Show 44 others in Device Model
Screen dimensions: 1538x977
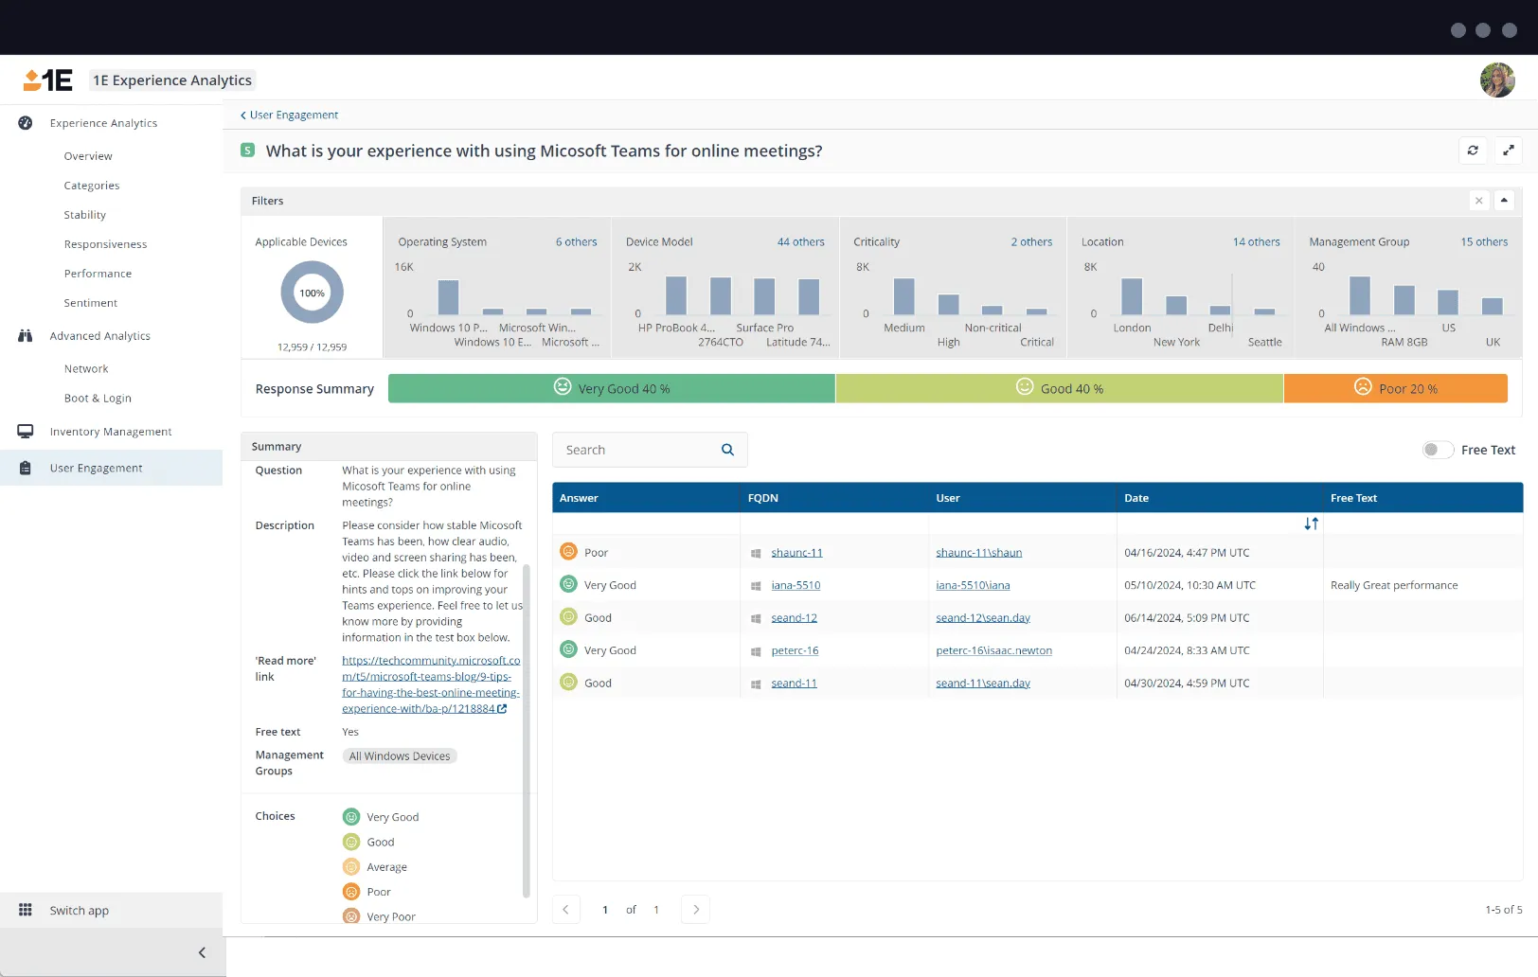pyautogui.click(x=800, y=242)
